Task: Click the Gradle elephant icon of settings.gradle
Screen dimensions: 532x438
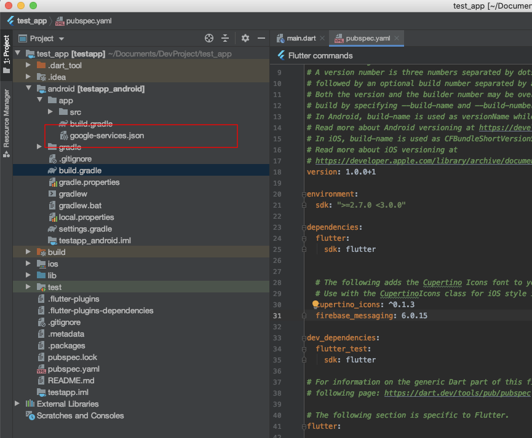Action: coord(52,229)
